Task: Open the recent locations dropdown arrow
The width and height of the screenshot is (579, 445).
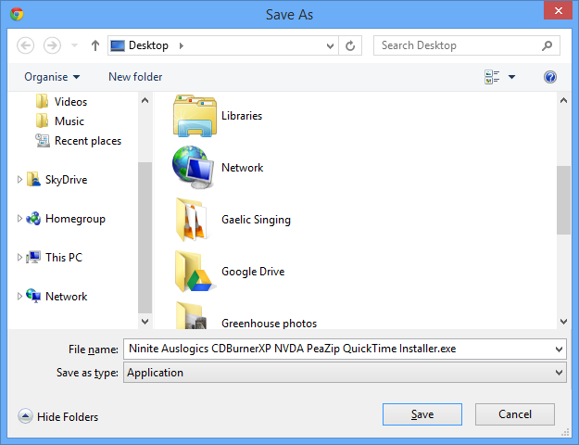Action: (75, 45)
